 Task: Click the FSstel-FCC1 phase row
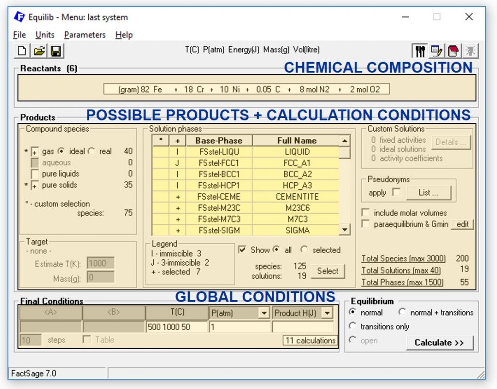[x=246, y=163]
